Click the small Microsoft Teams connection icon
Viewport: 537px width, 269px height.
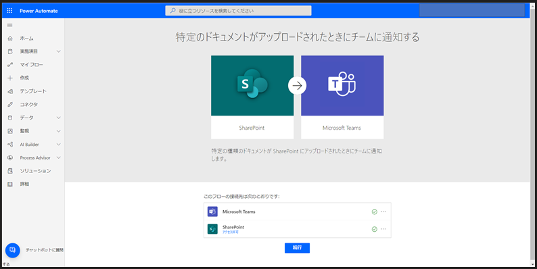212,212
